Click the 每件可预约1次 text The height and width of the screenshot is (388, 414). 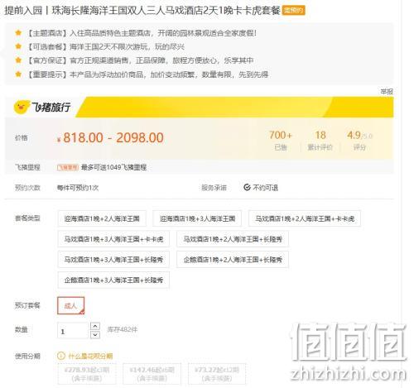point(78,188)
